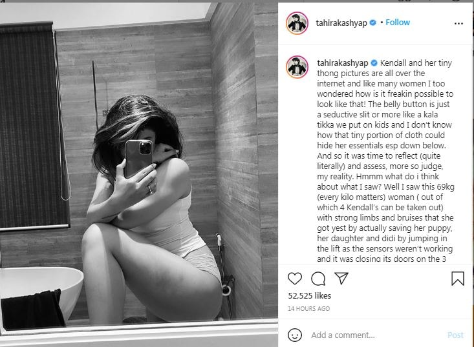The image size is (474, 347).
Task: Open more options three-dot menu
Action: click(x=458, y=23)
